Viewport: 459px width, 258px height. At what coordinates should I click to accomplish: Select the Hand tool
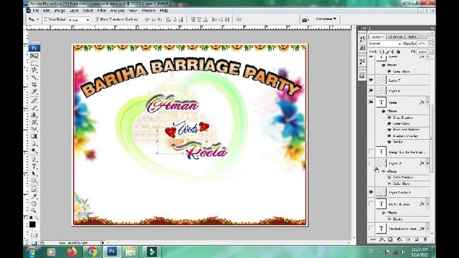tap(34, 204)
